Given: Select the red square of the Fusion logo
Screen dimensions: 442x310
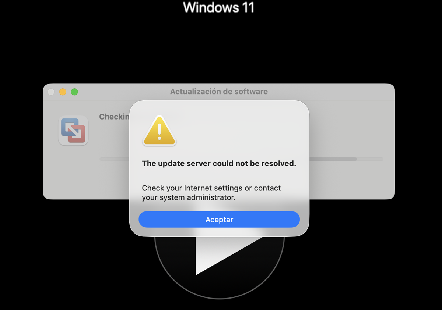Looking at the screenshot, I should click(x=77, y=134).
